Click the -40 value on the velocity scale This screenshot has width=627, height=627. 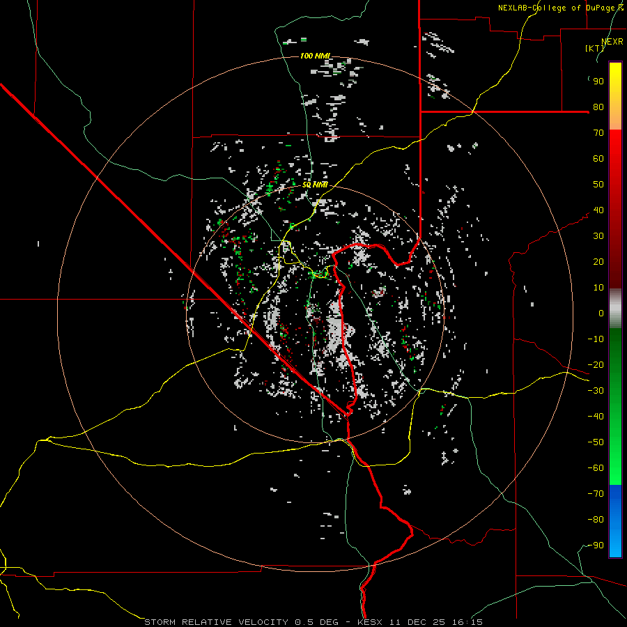point(596,417)
